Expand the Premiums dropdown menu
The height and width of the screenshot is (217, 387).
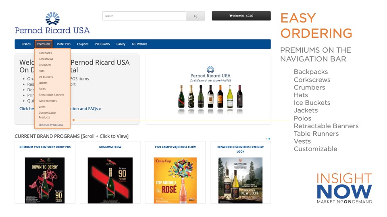(x=44, y=44)
